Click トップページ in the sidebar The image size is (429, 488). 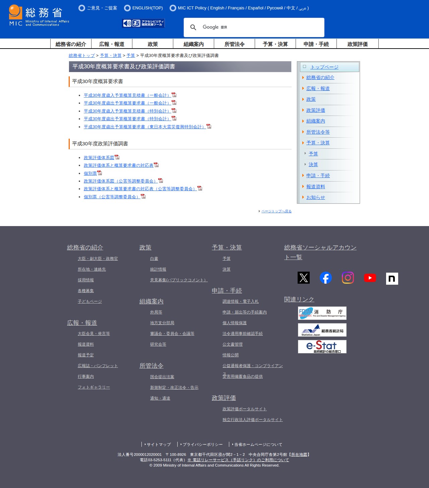[324, 67]
